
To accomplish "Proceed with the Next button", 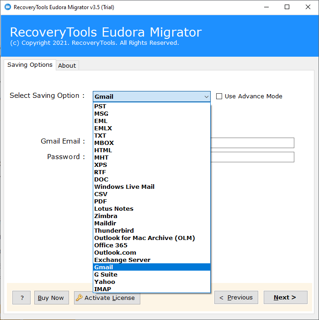I will pyautogui.click(x=286, y=297).
